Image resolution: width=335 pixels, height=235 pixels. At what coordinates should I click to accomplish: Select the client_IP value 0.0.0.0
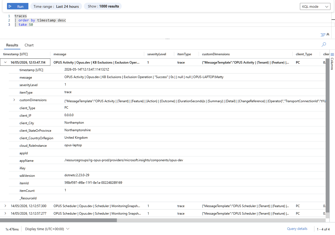pyautogui.click(x=69, y=115)
